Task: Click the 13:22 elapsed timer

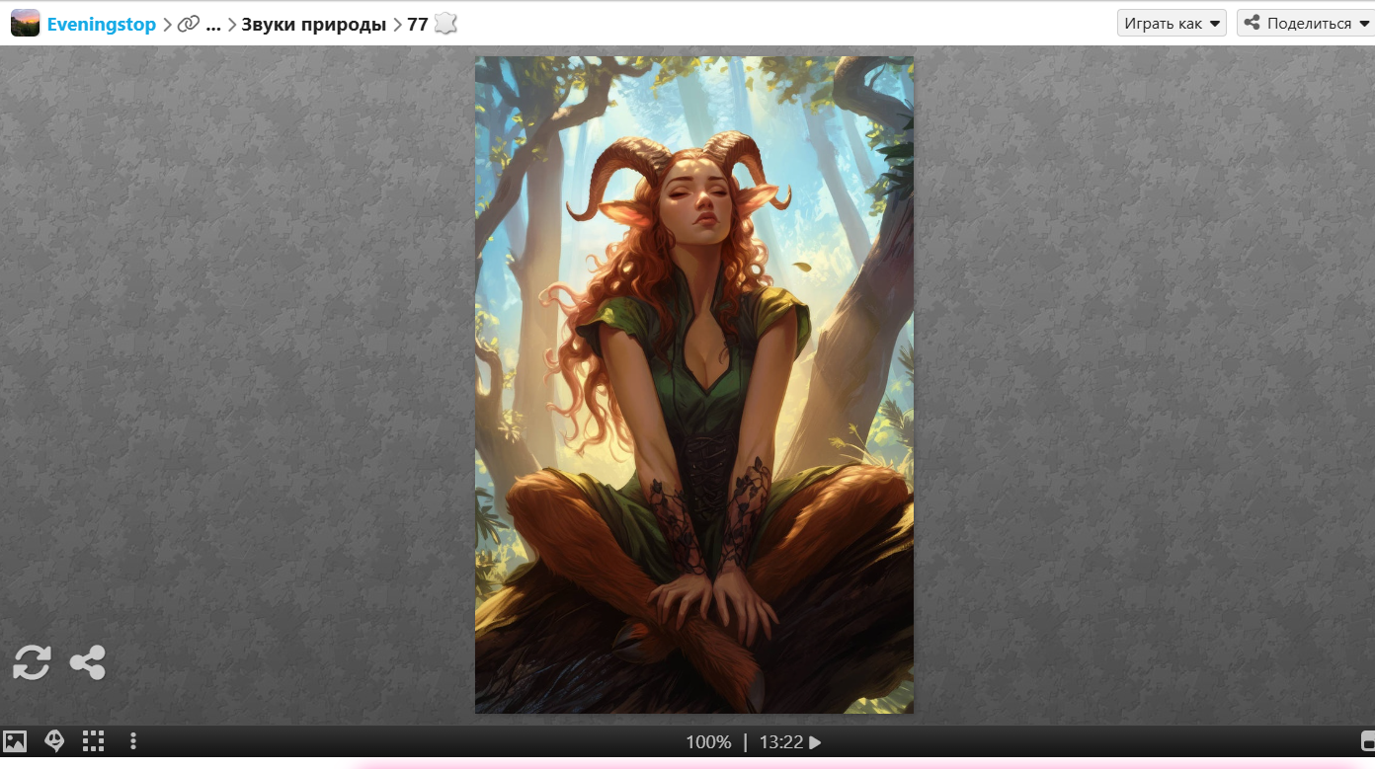Action: tap(780, 742)
